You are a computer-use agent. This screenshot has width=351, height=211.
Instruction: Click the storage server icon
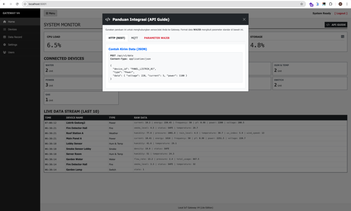click(x=342, y=37)
